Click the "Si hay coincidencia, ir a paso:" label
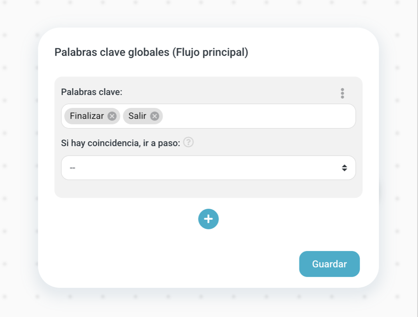The height and width of the screenshot is (317, 418). 120,143
